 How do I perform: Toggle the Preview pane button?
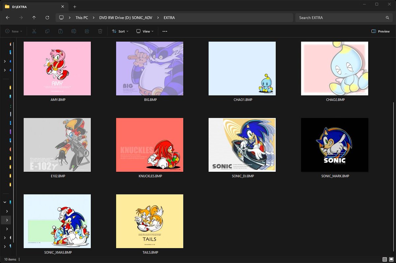380,31
